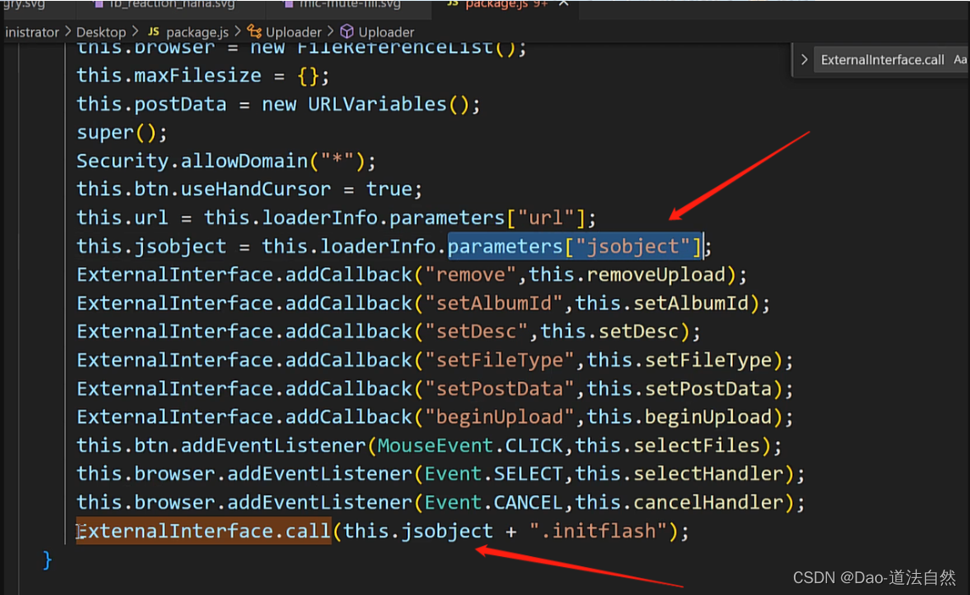The width and height of the screenshot is (970, 595).
Task: Click the Desktop breadcrumb
Action: point(101,32)
